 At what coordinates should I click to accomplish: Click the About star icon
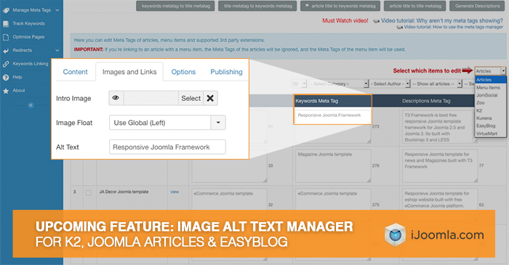6,91
